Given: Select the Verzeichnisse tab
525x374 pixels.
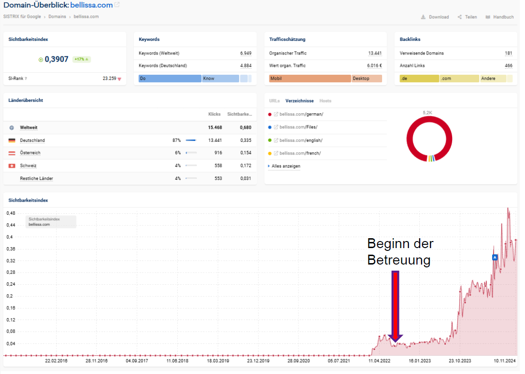Looking at the screenshot, I should click(299, 101).
